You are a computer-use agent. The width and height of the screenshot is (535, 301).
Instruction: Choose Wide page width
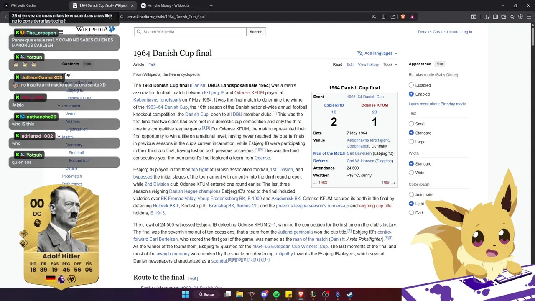coord(411,173)
